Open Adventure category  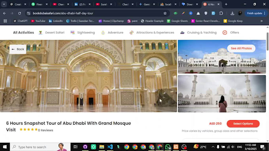(112, 32)
